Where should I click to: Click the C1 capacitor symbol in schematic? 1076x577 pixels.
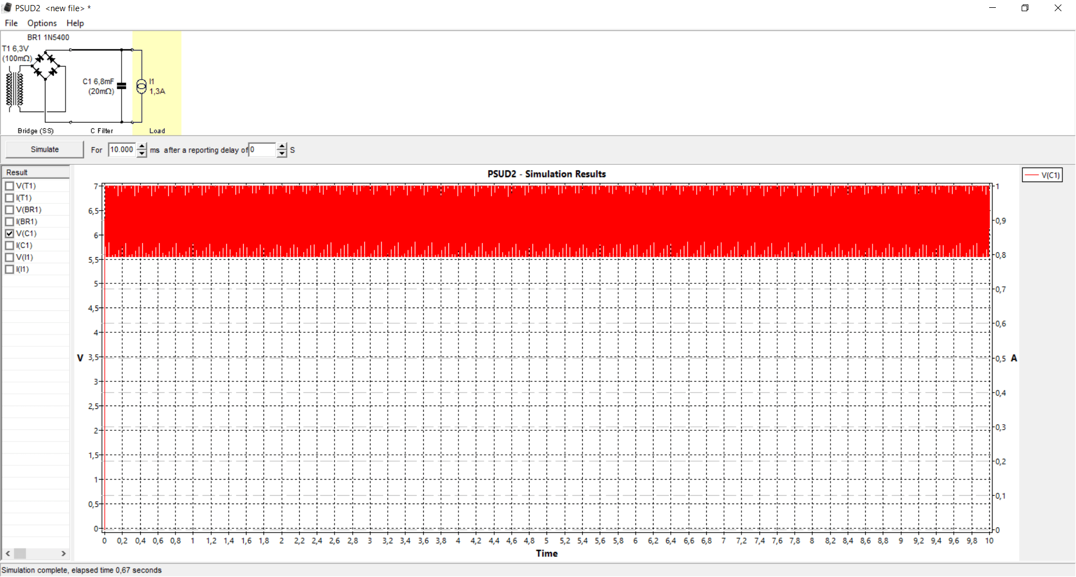click(122, 86)
